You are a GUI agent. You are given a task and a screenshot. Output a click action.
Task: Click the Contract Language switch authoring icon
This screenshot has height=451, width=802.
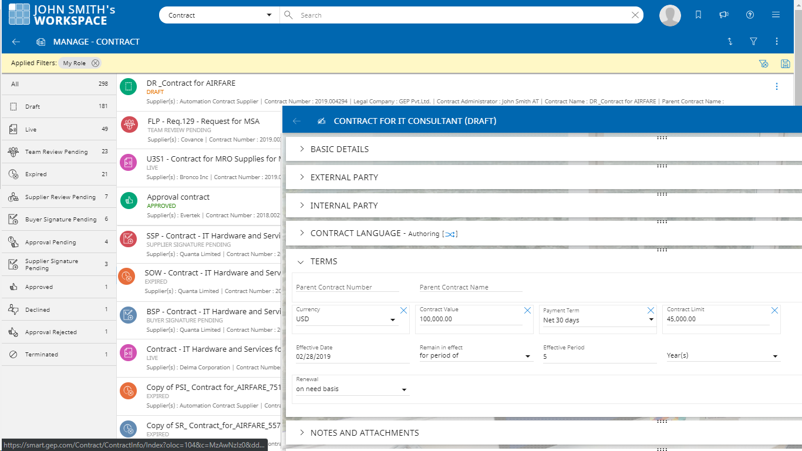450,234
